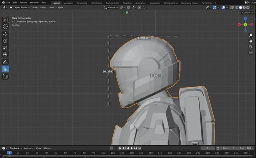
Task: Open Marker menu in timeline
Action: click(47, 148)
